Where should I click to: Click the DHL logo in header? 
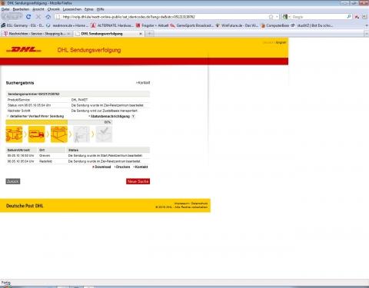(24, 50)
